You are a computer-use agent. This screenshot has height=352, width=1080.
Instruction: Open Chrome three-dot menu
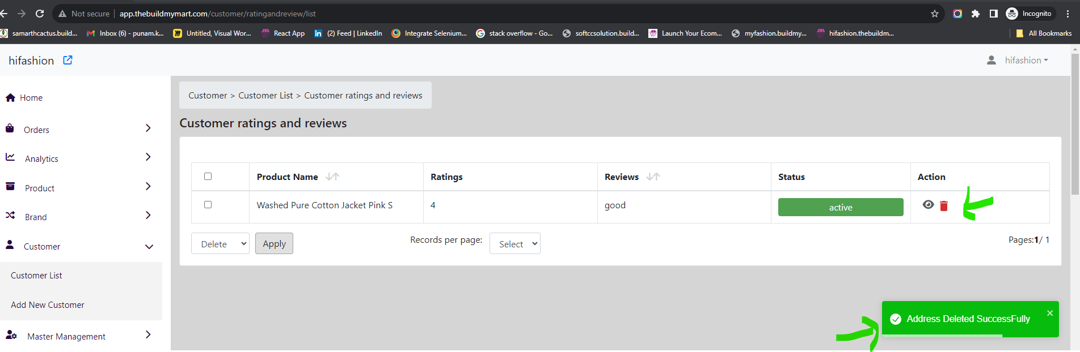pos(1068,14)
